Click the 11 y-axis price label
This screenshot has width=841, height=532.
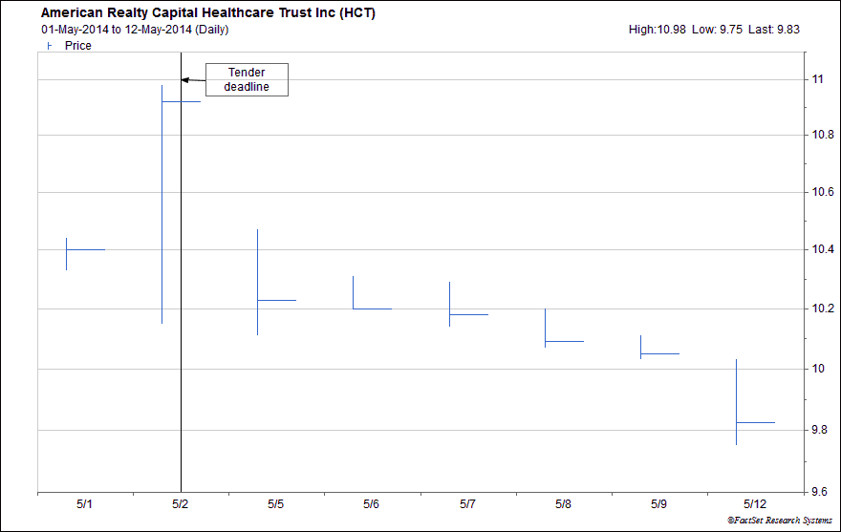coord(817,79)
